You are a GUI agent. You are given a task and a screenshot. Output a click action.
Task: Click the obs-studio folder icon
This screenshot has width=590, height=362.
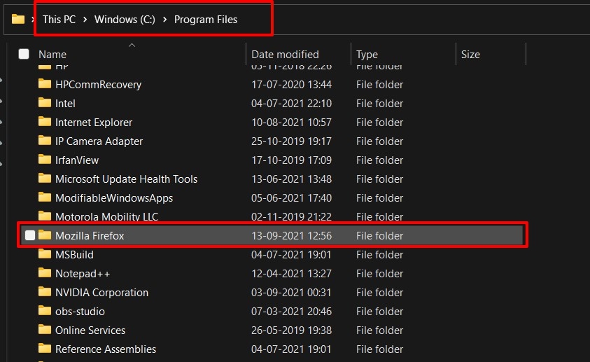point(45,311)
